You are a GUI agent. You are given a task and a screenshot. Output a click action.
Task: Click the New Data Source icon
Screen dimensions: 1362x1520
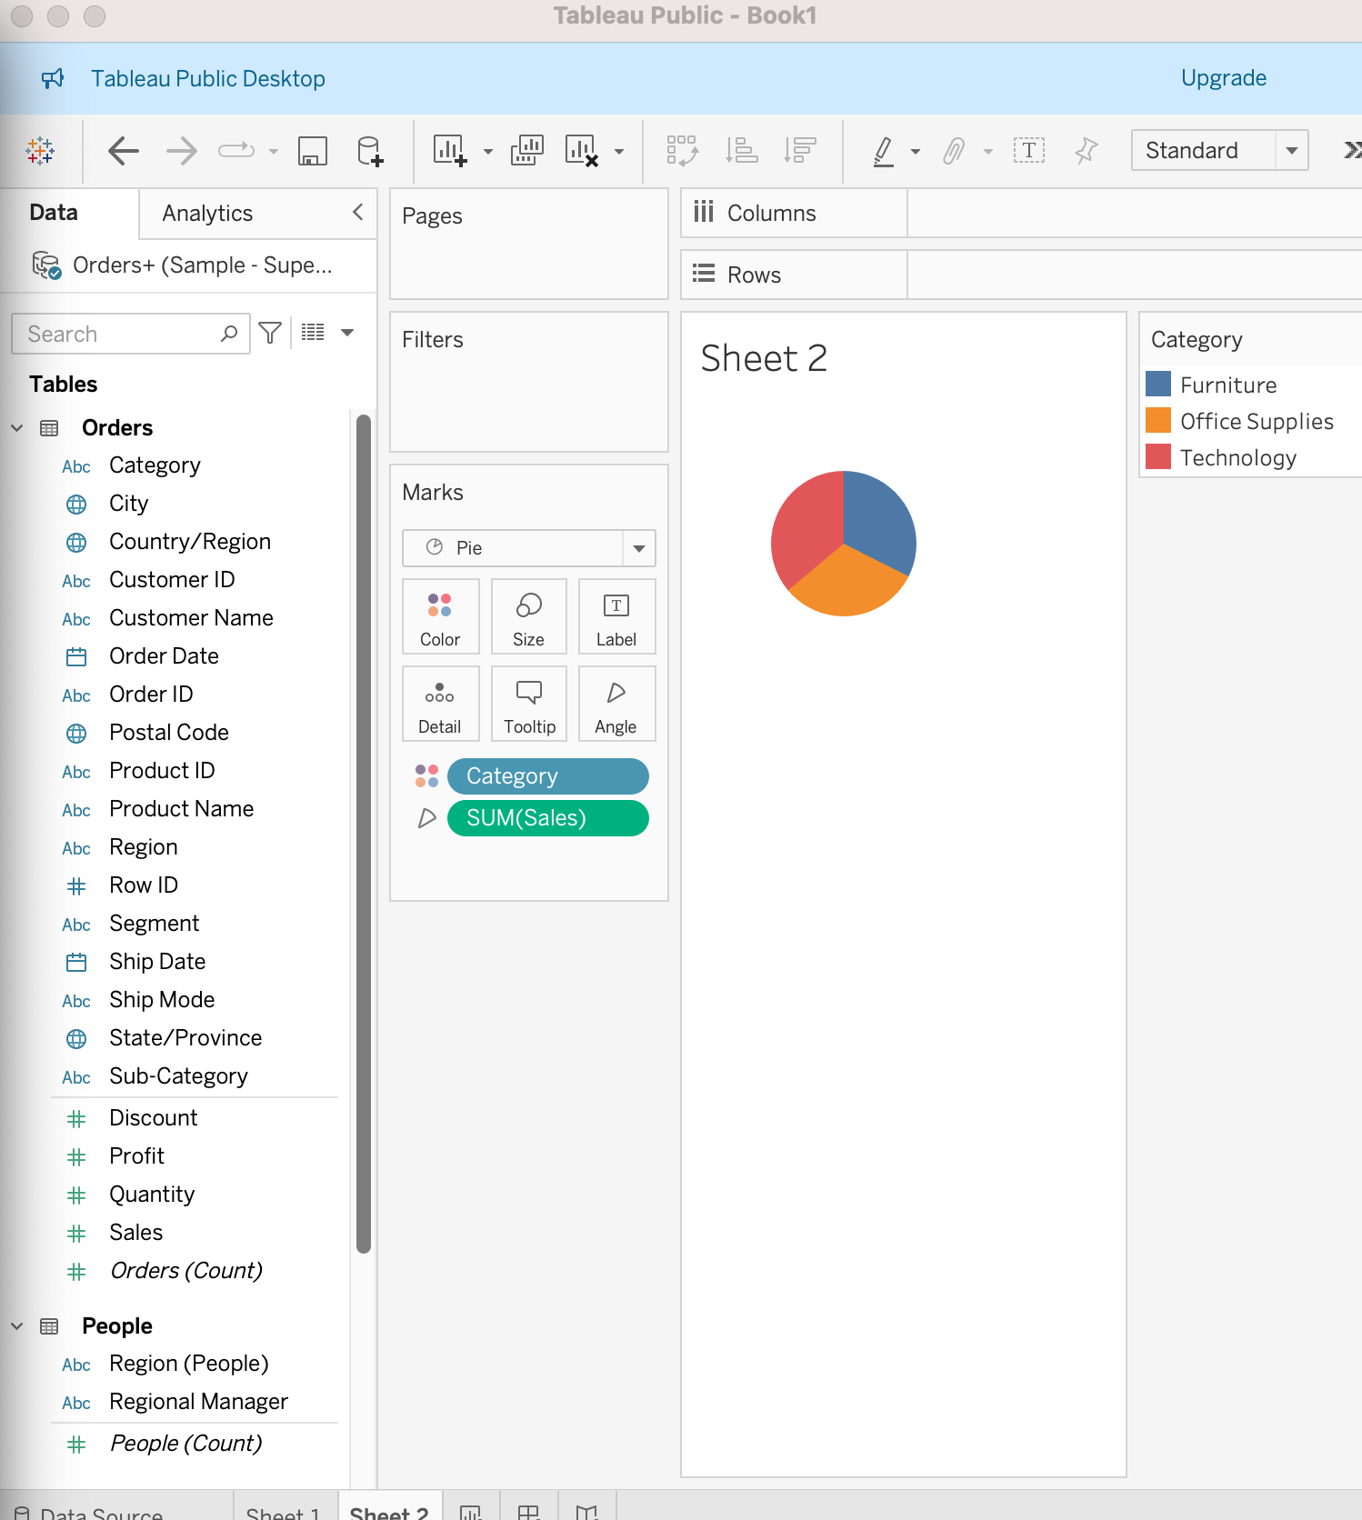[x=370, y=151]
